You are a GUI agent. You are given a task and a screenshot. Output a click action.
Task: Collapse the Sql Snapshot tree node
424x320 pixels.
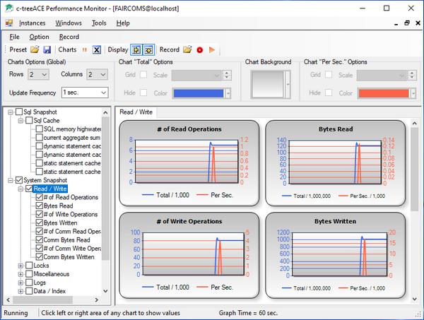(x=11, y=112)
